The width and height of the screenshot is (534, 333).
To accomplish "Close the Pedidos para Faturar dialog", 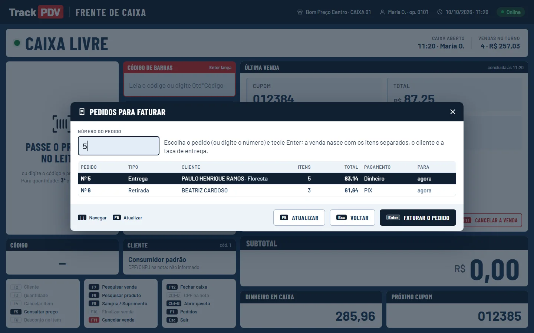I will pos(453,112).
